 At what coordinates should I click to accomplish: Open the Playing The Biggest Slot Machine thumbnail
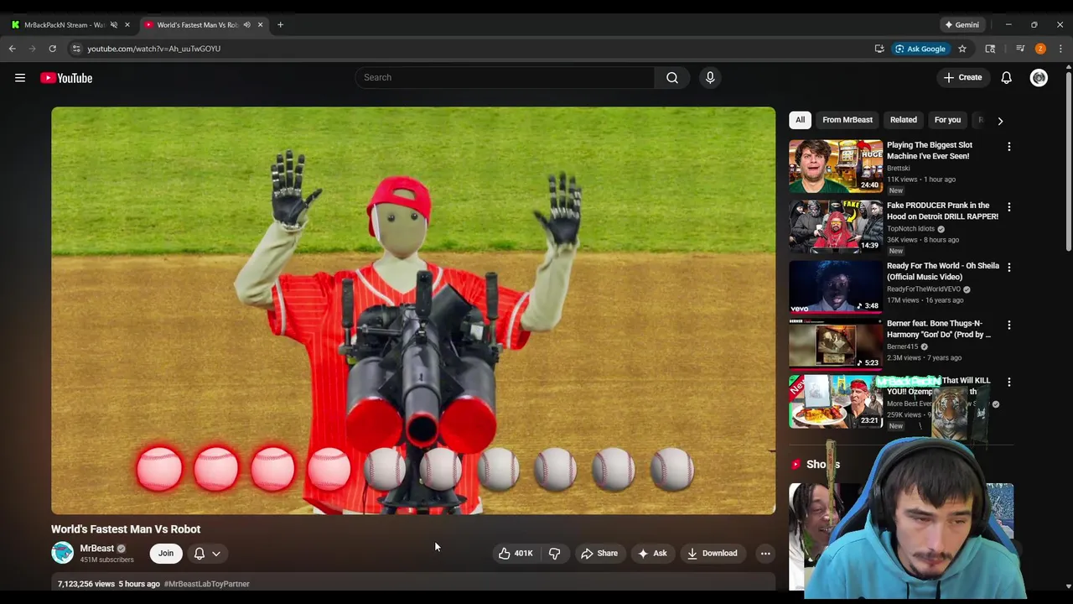click(x=836, y=166)
